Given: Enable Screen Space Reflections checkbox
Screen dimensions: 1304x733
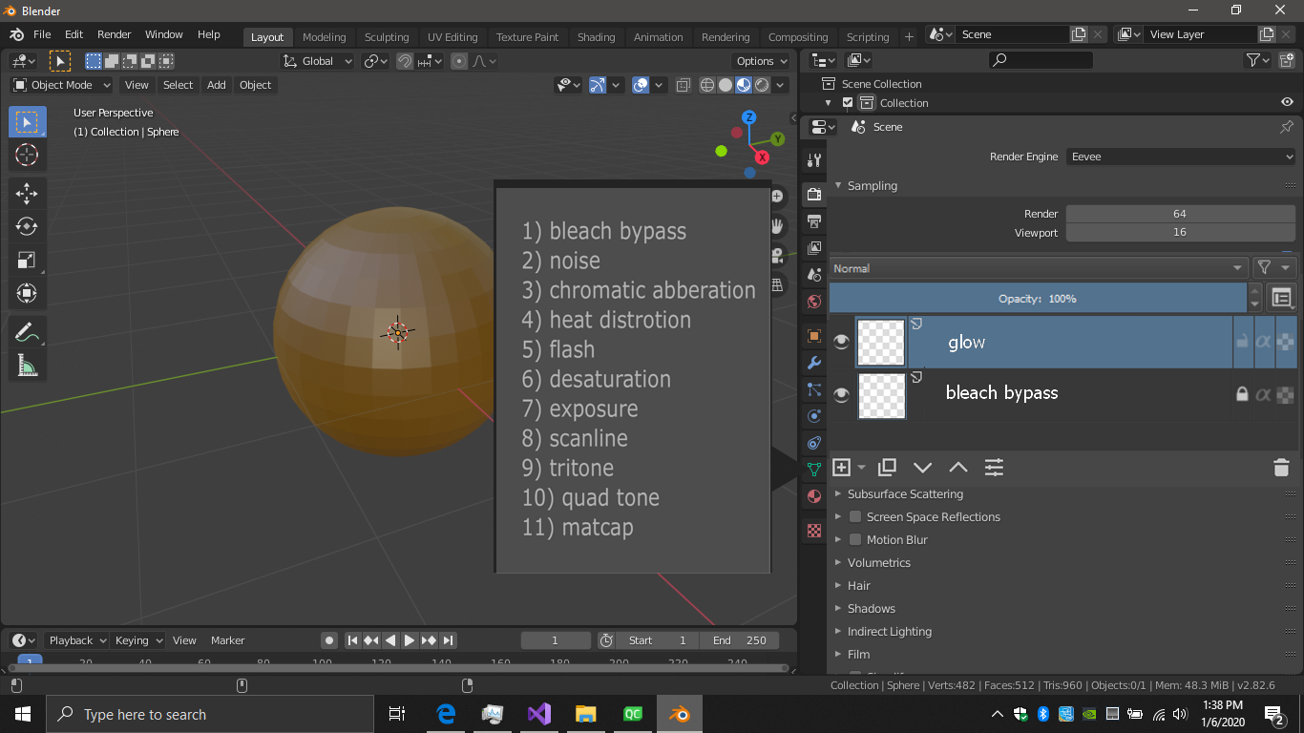Looking at the screenshot, I should pos(855,517).
